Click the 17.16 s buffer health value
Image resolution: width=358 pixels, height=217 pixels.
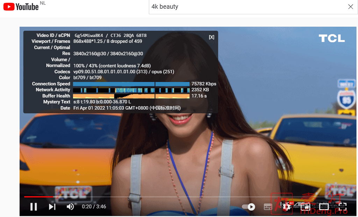pos(199,96)
